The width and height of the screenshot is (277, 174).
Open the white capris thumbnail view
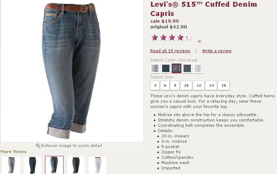(97, 165)
